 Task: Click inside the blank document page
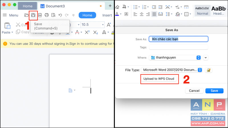pos(82,91)
